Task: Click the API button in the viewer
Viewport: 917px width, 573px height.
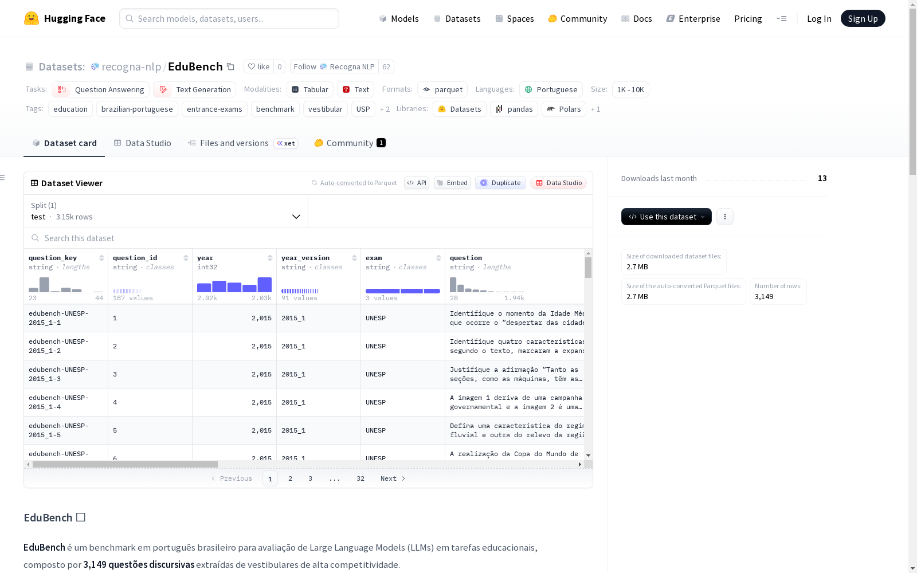Action: click(417, 183)
